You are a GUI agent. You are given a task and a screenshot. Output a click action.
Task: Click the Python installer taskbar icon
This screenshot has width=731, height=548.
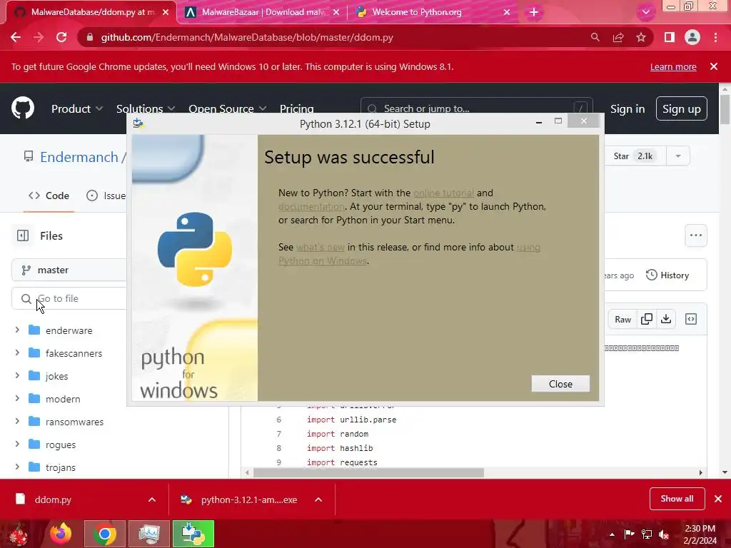tap(193, 534)
